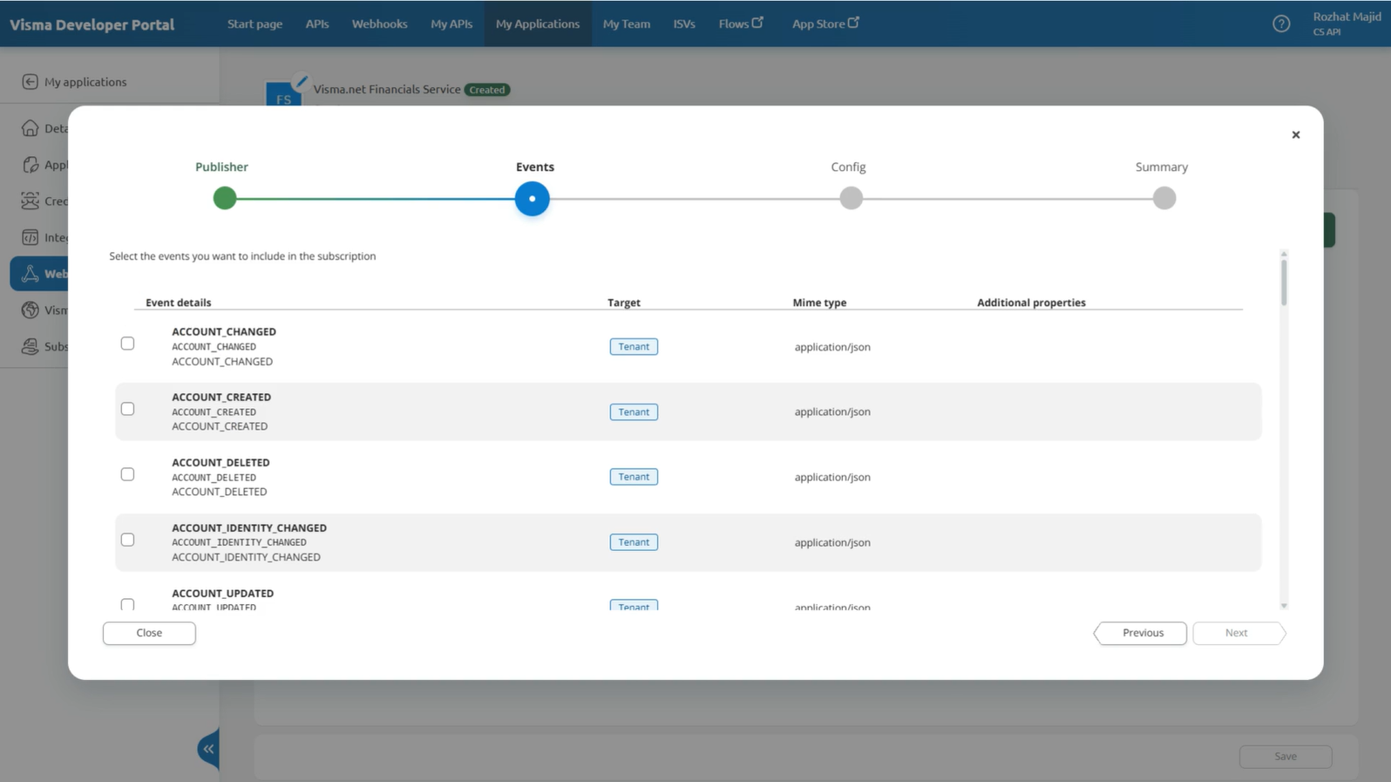Screen dimensions: 1391x782
Task: Enable the ACCOUNT_CREATED event checkbox
Action: [x=127, y=409]
